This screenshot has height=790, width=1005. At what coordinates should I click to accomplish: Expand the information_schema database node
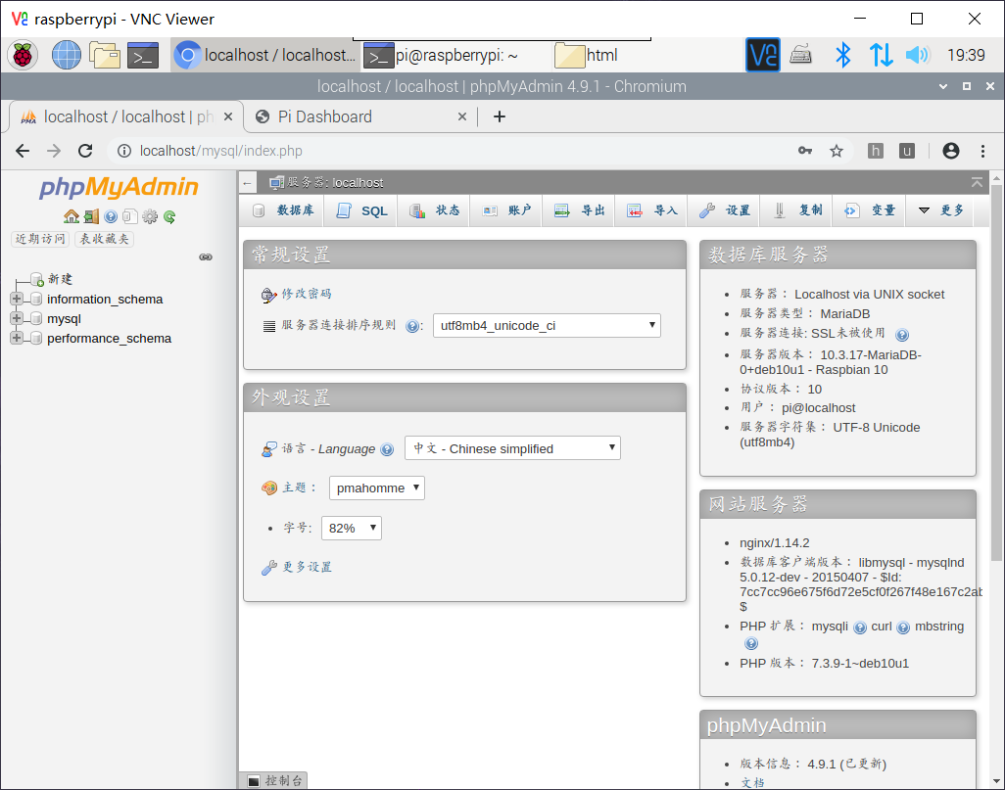tap(17, 299)
